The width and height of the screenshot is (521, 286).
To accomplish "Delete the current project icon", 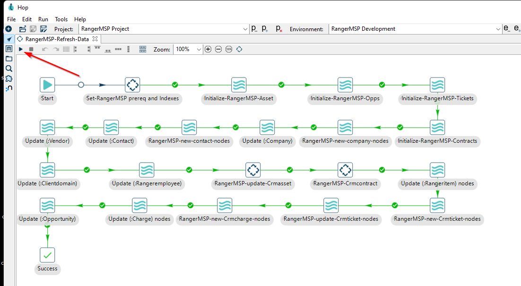I will (x=279, y=28).
